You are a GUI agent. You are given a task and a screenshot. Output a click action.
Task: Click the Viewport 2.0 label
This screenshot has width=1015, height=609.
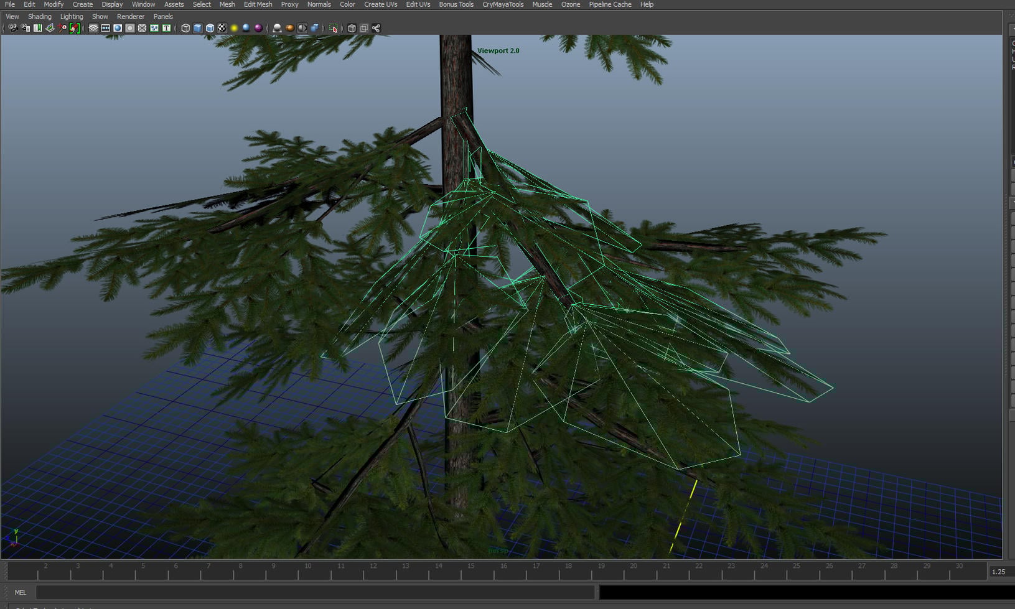498,50
